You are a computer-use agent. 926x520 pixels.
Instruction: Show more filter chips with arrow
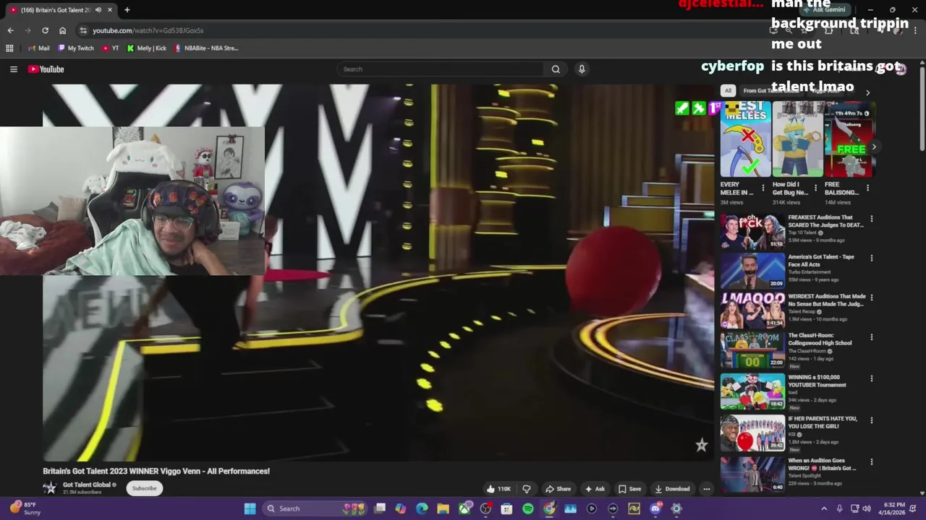pyautogui.click(x=867, y=92)
